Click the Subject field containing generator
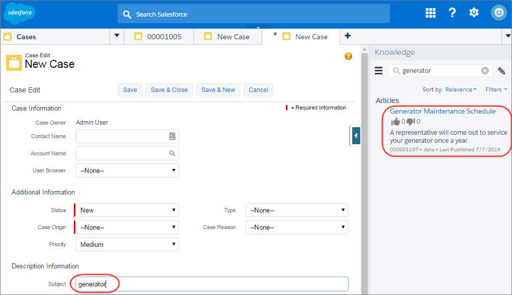 [x=212, y=284]
